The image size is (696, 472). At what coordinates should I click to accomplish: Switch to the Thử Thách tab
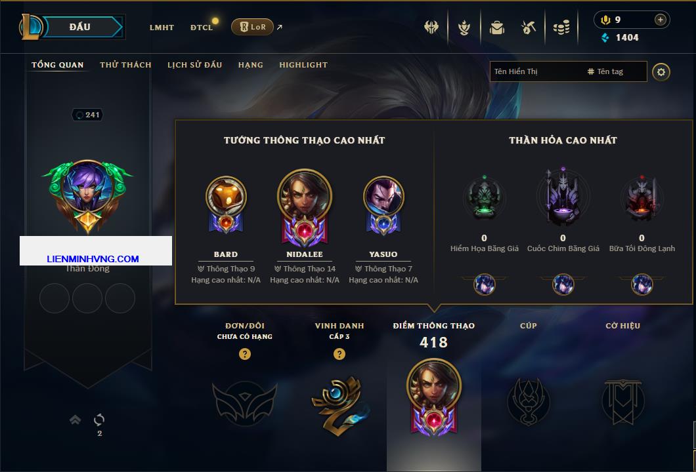[x=125, y=65]
